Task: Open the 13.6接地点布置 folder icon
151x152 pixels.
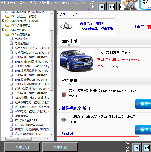Action: click(7, 25)
